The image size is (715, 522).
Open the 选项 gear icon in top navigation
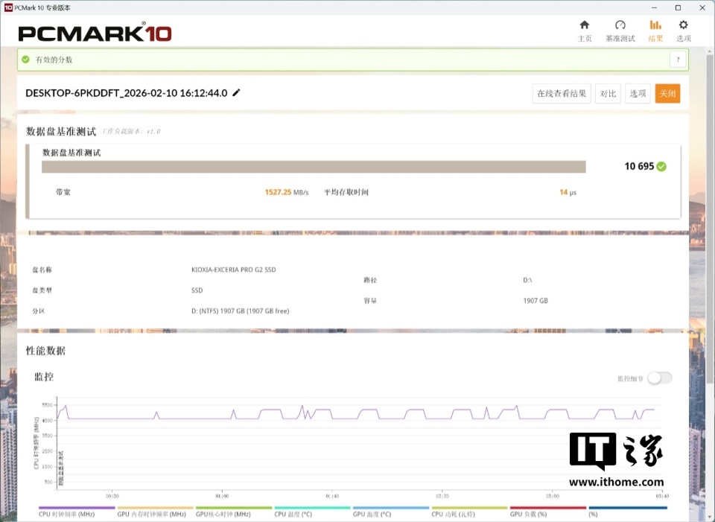[683, 31]
